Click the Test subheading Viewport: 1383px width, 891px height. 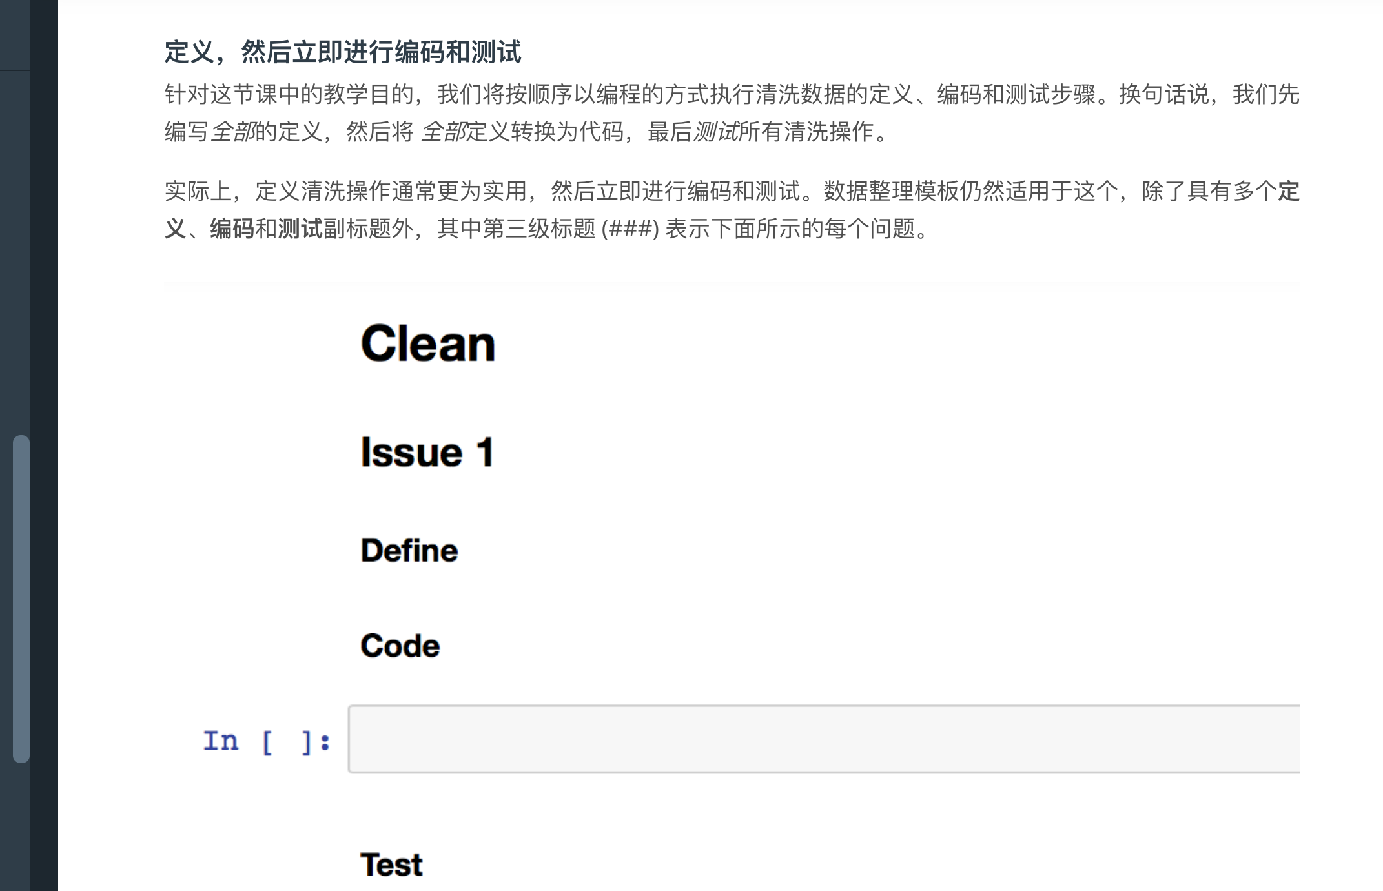pos(391,863)
